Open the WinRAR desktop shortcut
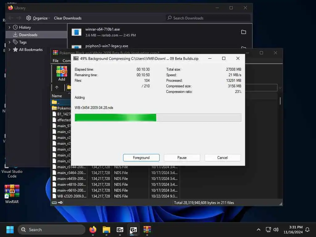This screenshot has height=237, width=316. pos(12,194)
